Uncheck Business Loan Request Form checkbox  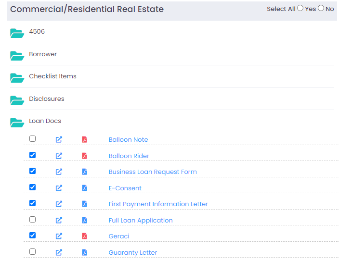point(32,171)
